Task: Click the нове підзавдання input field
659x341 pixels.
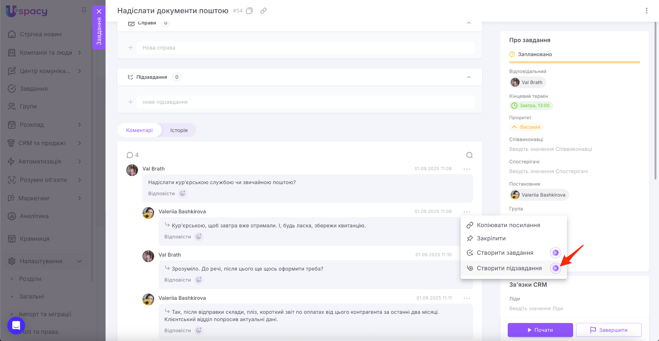Action: [305, 102]
